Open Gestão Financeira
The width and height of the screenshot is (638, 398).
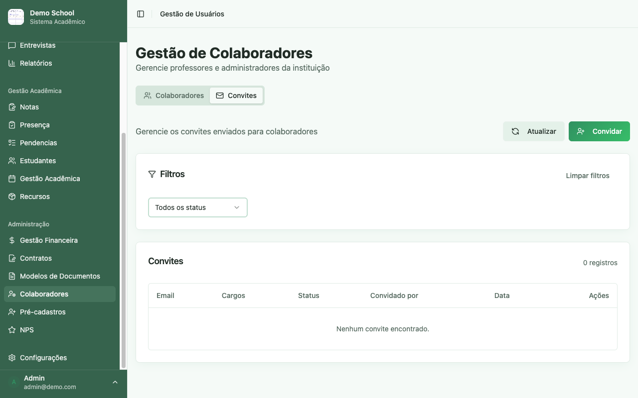60,240
